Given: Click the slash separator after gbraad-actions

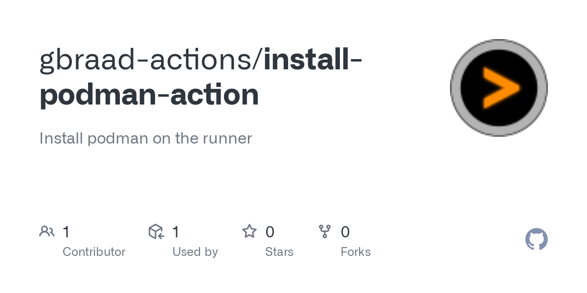Looking at the screenshot, I should pyautogui.click(x=259, y=60).
